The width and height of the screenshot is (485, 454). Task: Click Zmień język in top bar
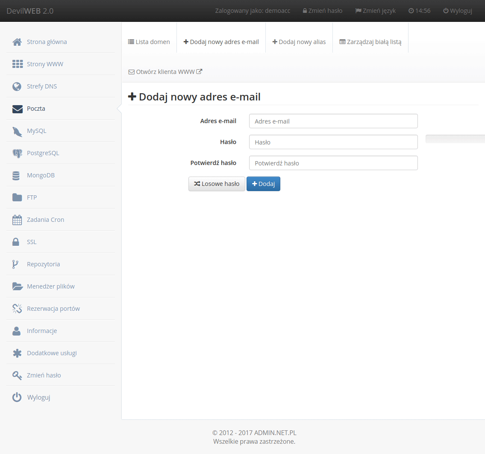(x=376, y=11)
